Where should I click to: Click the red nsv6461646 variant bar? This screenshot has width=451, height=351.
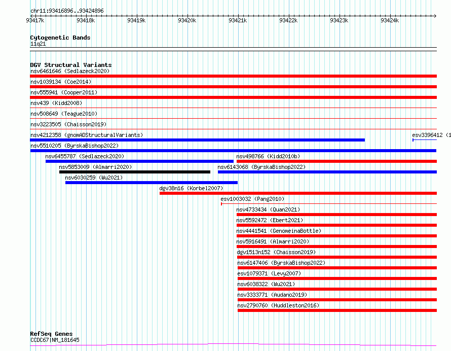pyautogui.click(x=233, y=76)
